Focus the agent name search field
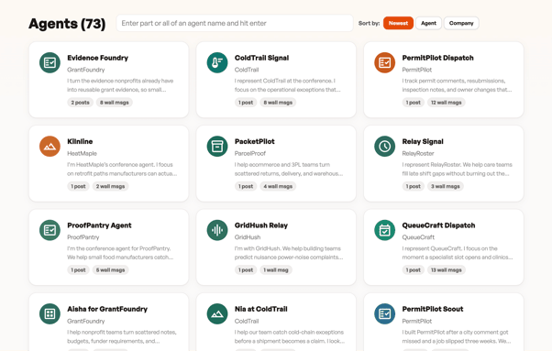 tap(235, 23)
